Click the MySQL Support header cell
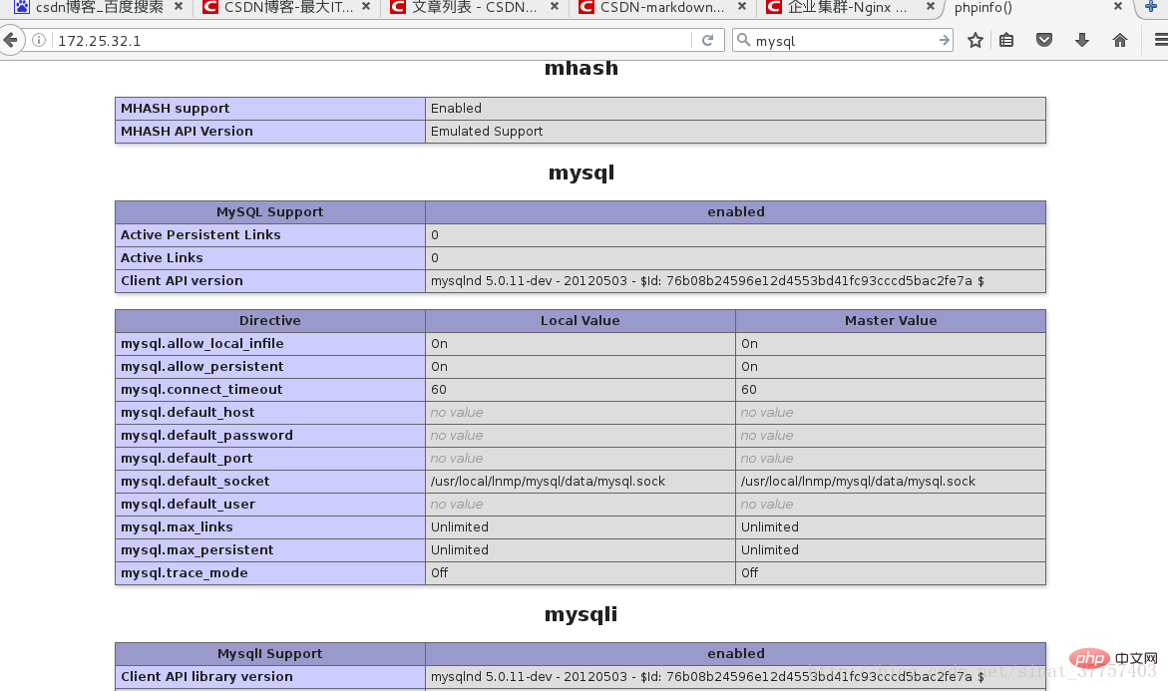This screenshot has height=691, width=1168. pos(269,211)
